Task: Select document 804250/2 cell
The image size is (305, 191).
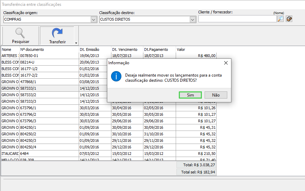Action: (49, 134)
